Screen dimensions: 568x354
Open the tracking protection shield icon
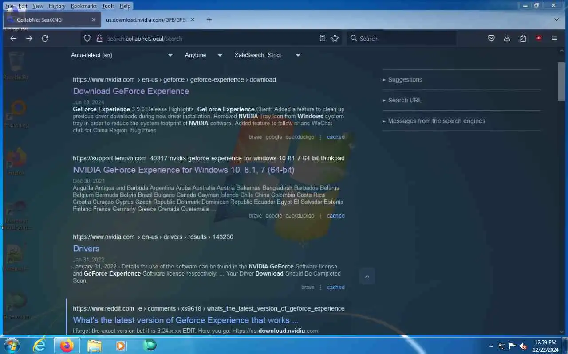[x=87, y=39]
